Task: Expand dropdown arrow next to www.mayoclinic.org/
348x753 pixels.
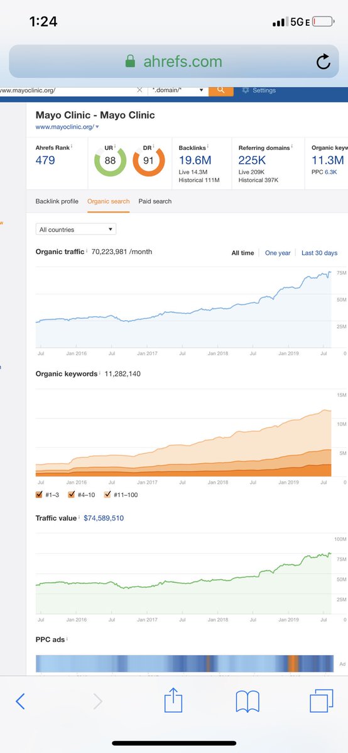Action: [97, 127]
